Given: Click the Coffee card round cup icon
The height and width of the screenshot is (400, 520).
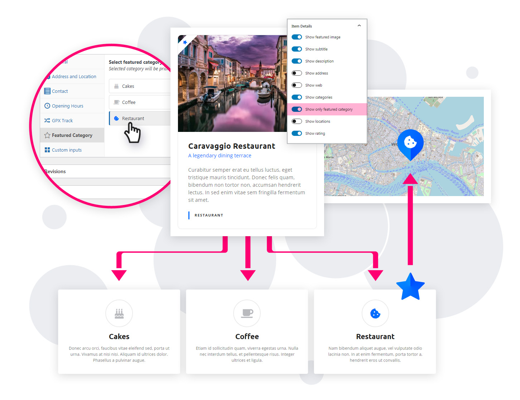Looking at the screenshot, I should pyautogui.click(x=247, y=313).
